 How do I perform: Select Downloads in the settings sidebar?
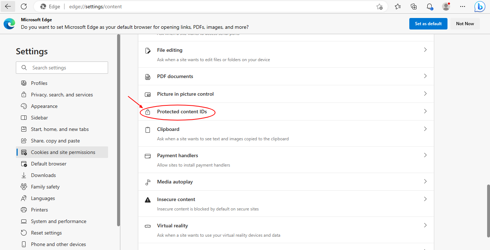pos(43,175)
